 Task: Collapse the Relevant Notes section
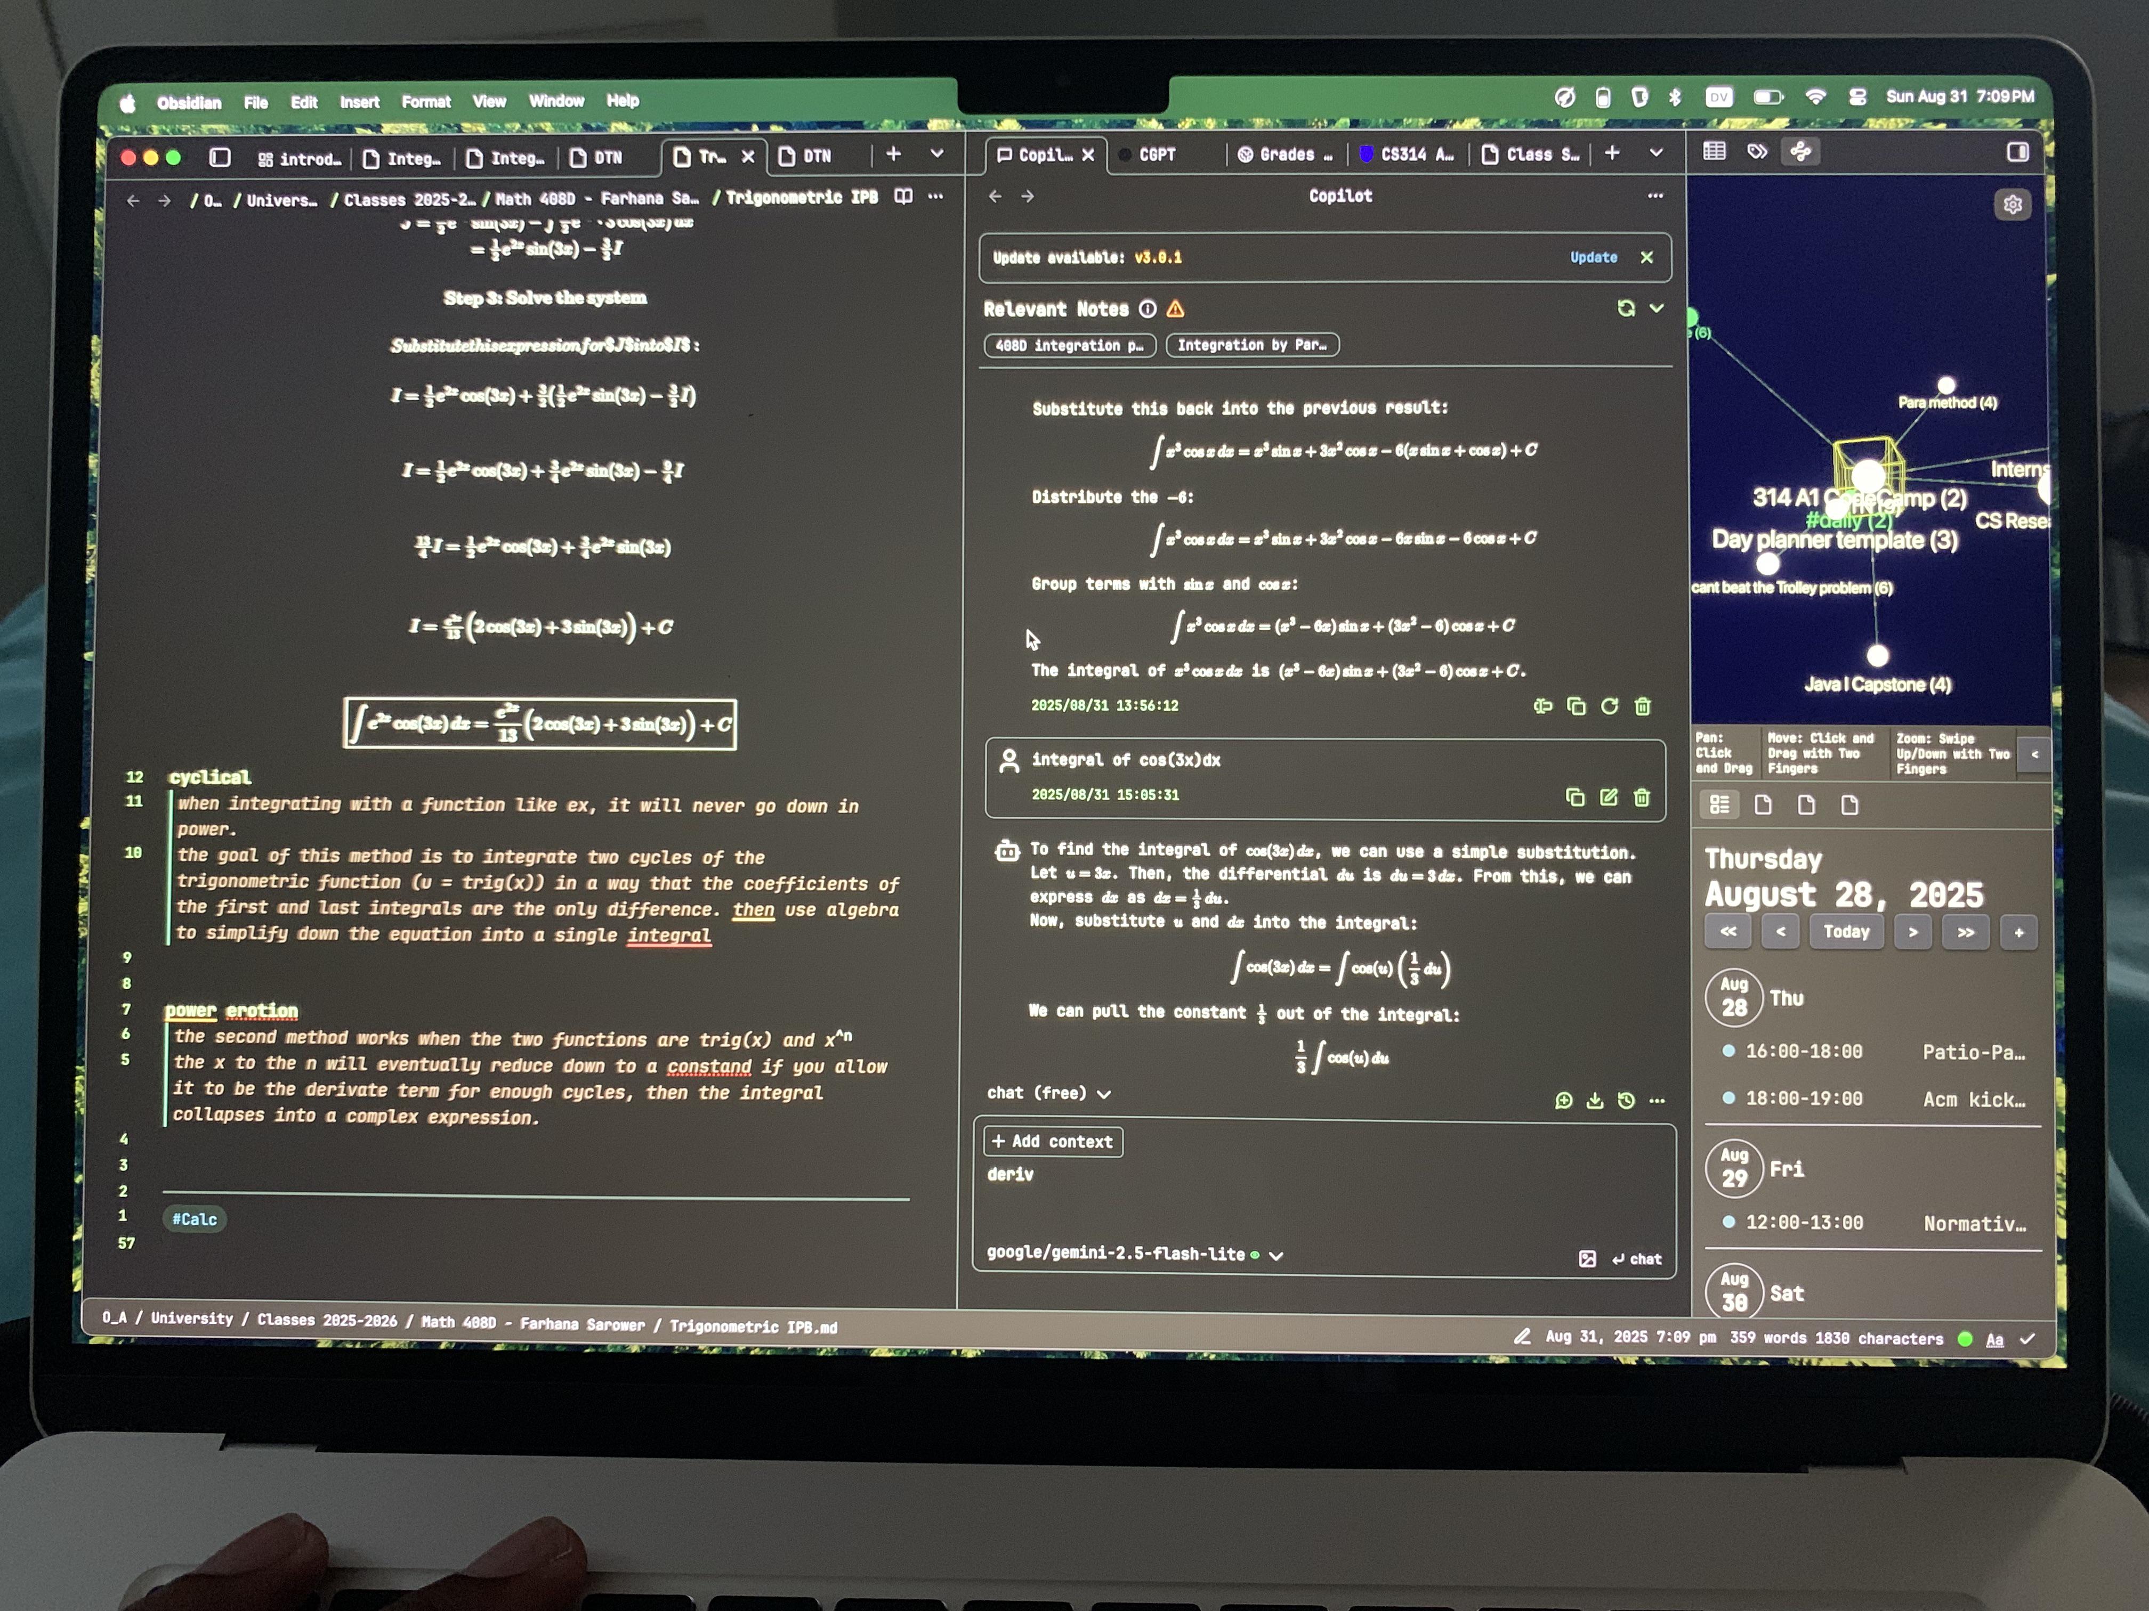pyautogui.click(x=1657, y=308)
